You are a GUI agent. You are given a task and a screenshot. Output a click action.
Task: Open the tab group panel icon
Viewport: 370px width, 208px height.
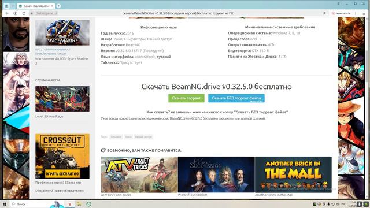[x=6, y=6]
